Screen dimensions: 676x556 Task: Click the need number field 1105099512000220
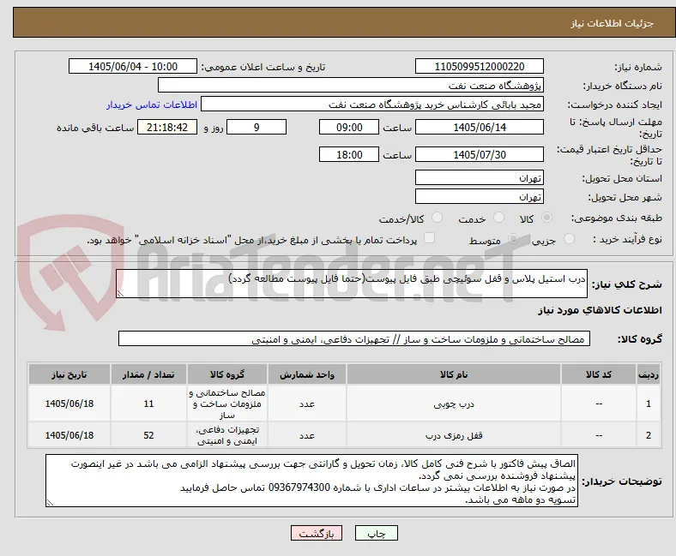tap(480, 66)
